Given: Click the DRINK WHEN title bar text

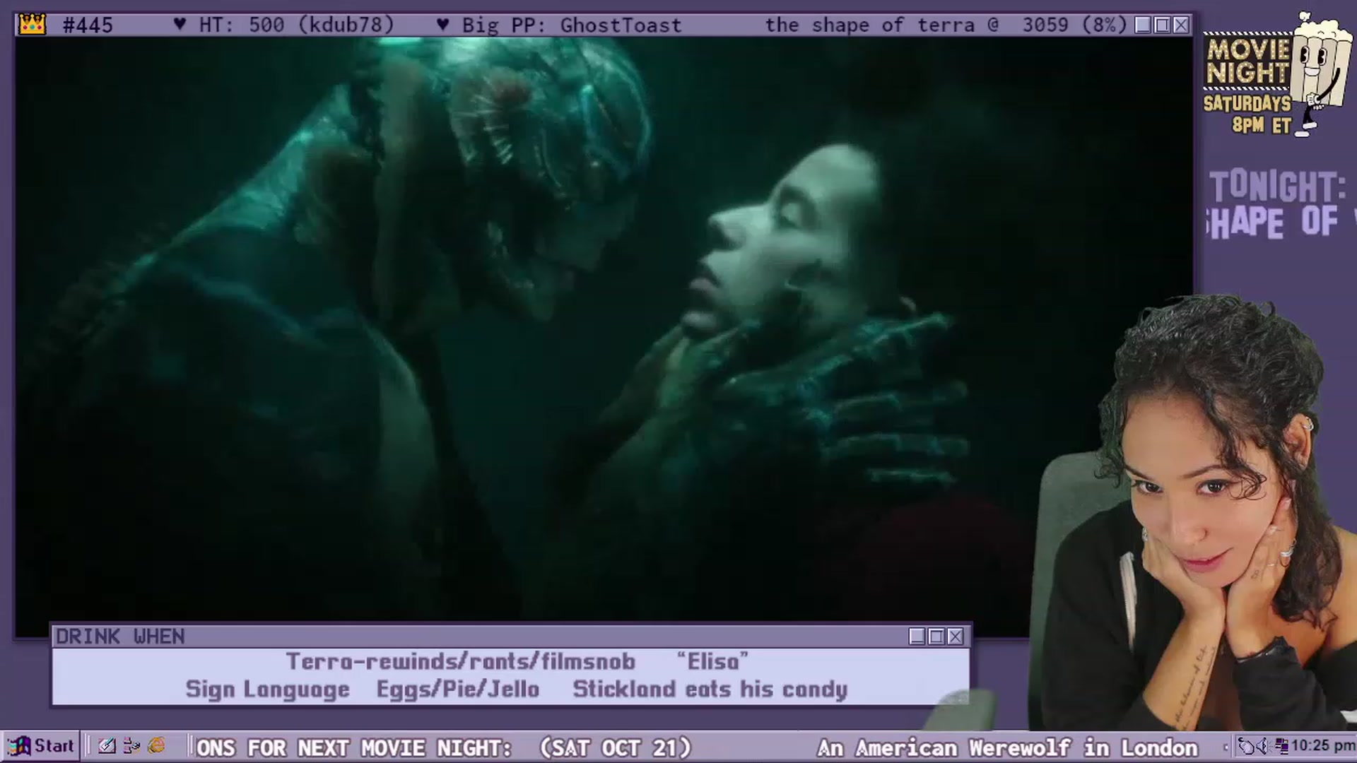Looking at the screenshot, I should 120,637.
